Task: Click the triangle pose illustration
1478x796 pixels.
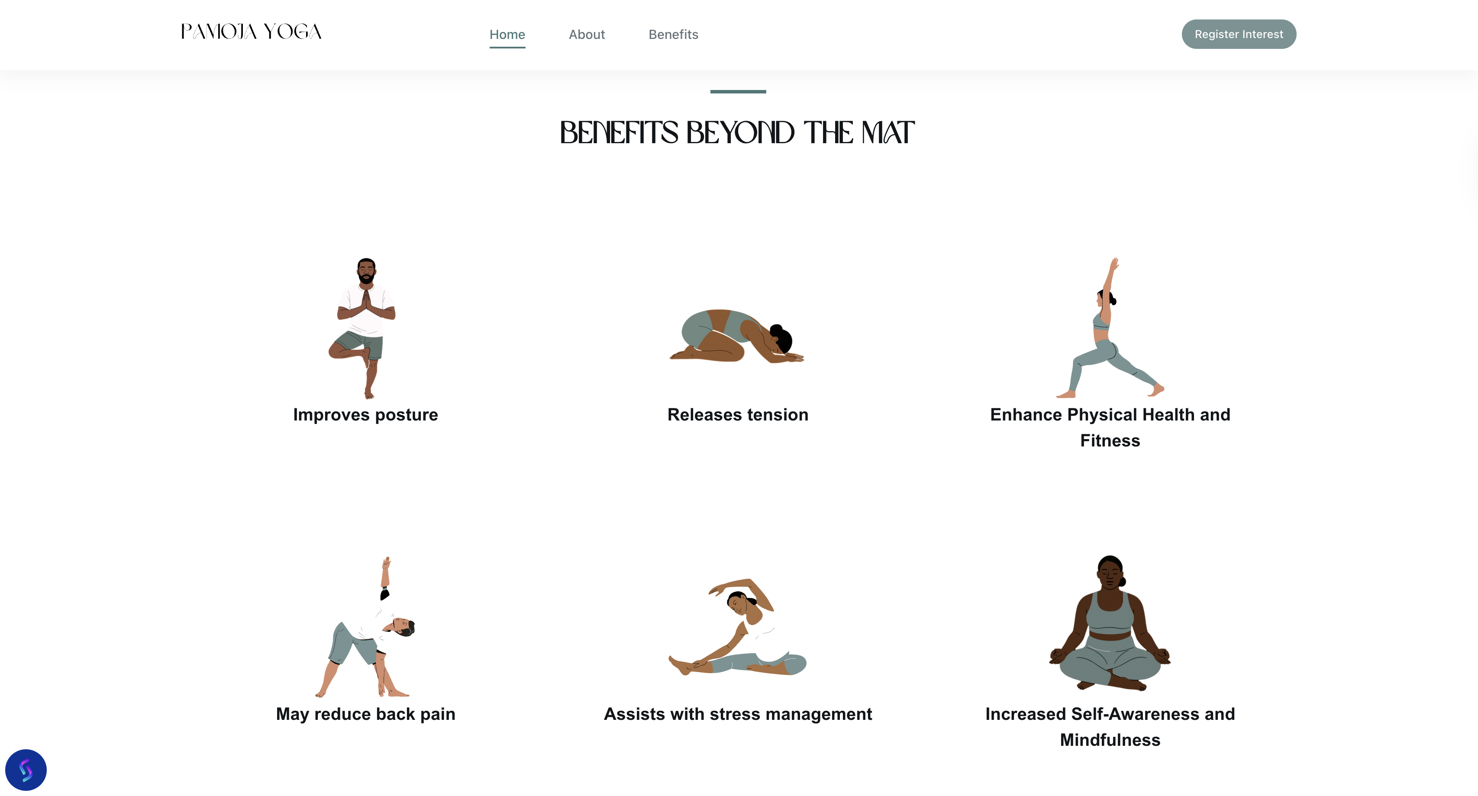Action: coord(365,627)
